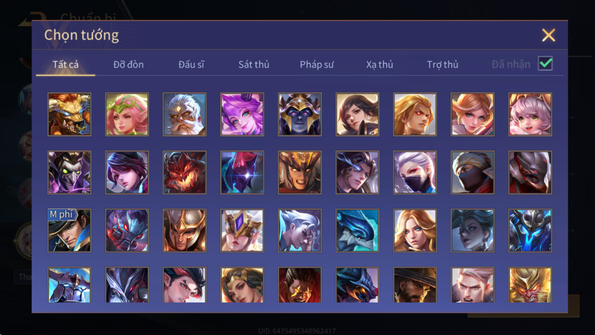Pick the masked white-haired ninja hero
This screenshot has width=595, height=335.
[415, 172]
